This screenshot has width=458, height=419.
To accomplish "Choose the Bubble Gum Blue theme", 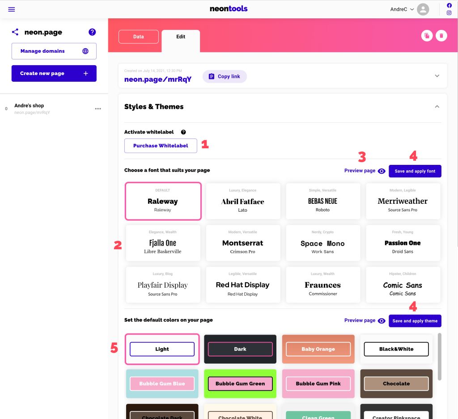I will pyautogui.click(x=162, y=384).
